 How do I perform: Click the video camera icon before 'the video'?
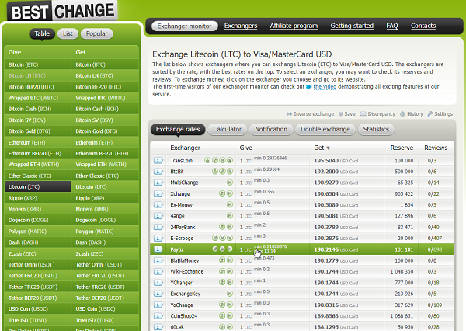click(x=309, y=87)
